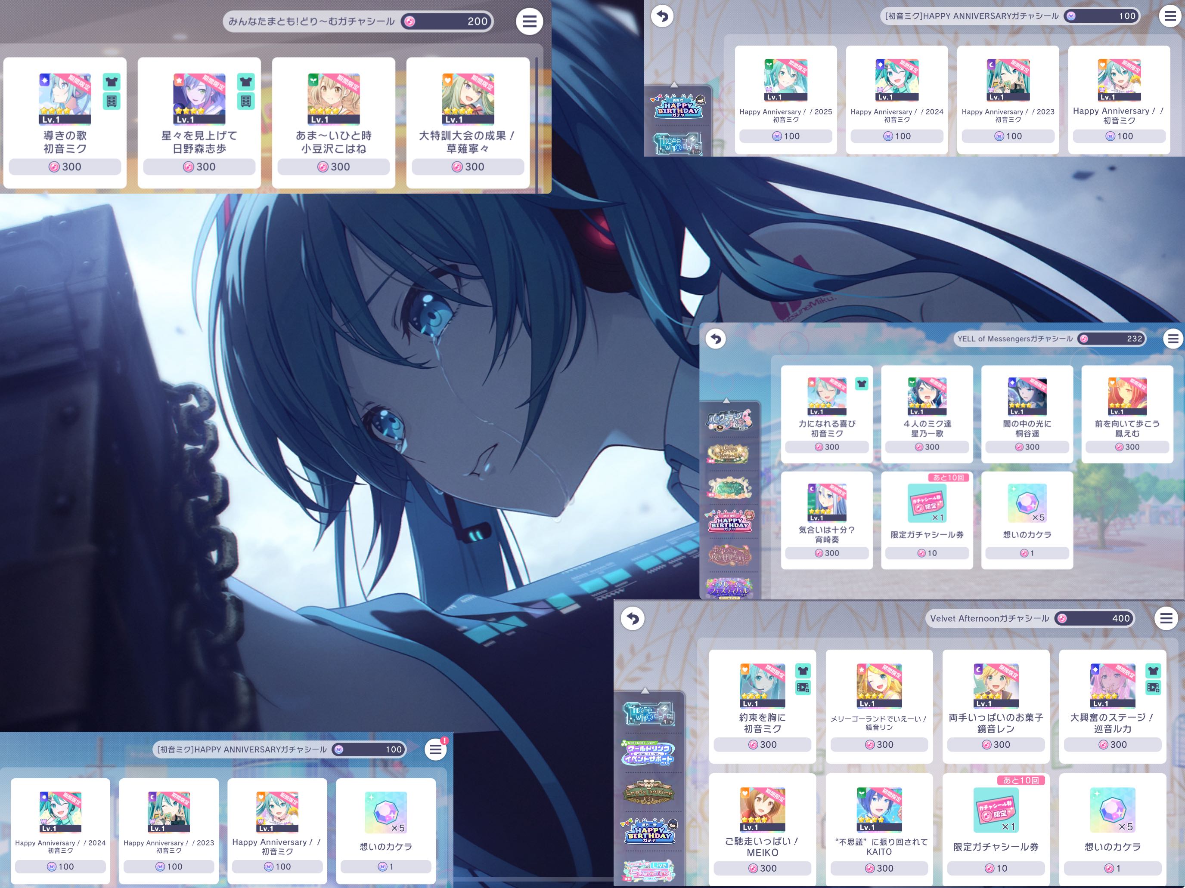Screen dimensions: 1185x888
Task: Select the ブルームフェスティバル gacha banner
Action: (729, 588)
